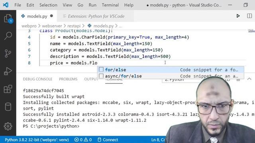Click line number 4 in the gutter
The width and height of the screenshot is (255, 143).
tap(29, 37)
